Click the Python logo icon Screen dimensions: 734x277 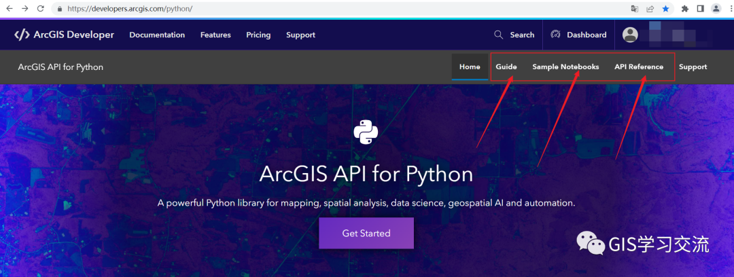pyautogui.click(x=366, y=132)
